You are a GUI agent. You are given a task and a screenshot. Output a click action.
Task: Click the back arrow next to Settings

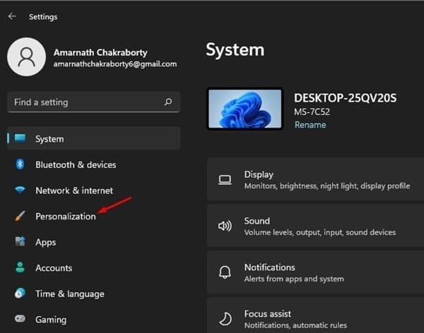[12, 16]
